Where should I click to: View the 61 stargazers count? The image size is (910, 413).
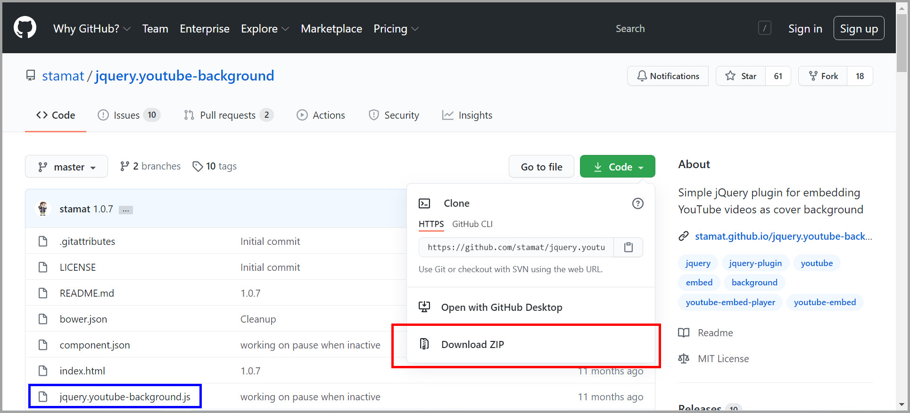click(778, 76)
